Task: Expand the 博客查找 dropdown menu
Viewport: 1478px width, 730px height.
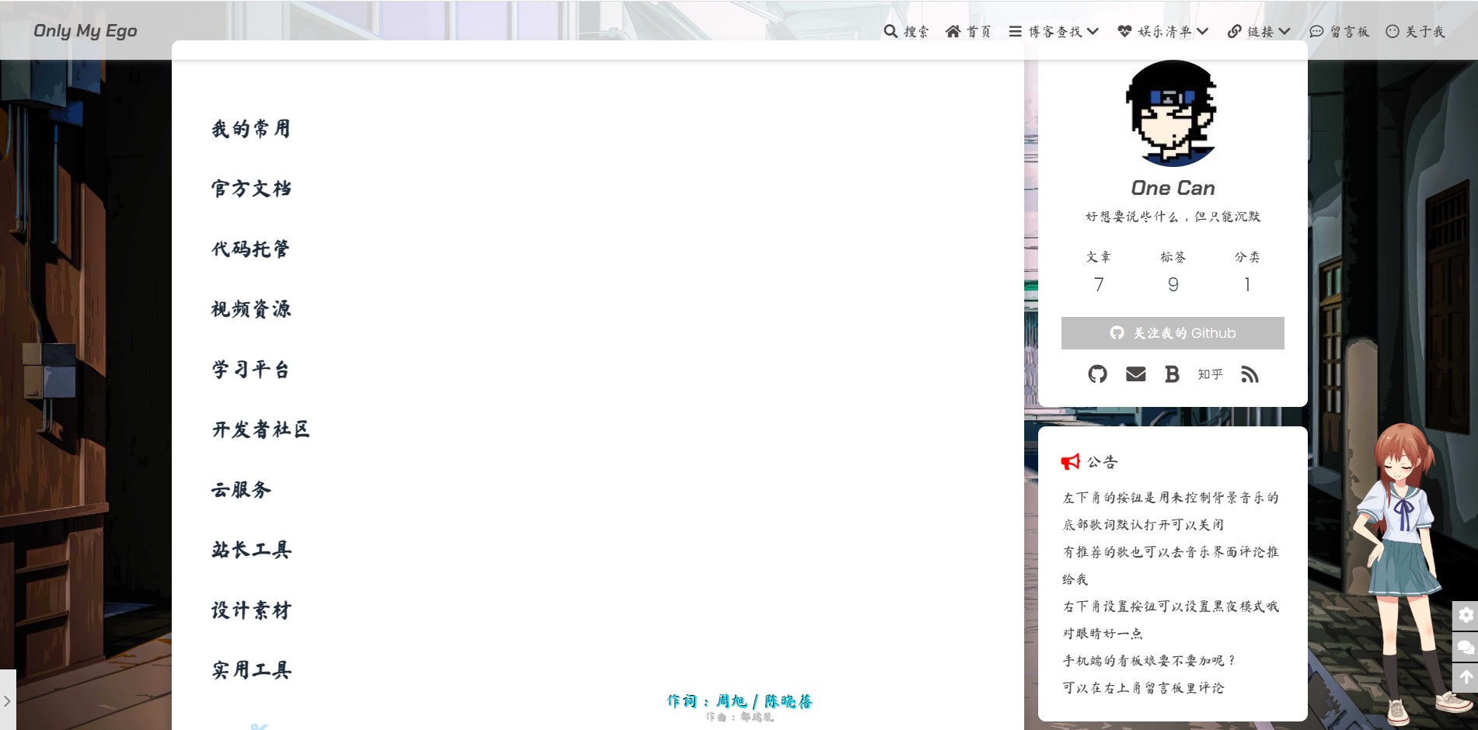Action: click(x=1054, y=31)
